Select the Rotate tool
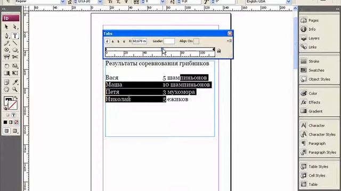This screenshot has height=191, width=341. click(x=6, y=66)
